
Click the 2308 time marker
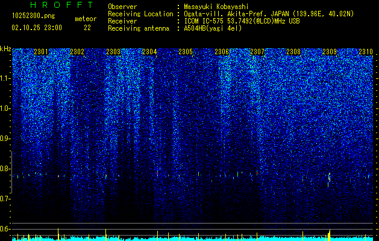pos(293,52)
